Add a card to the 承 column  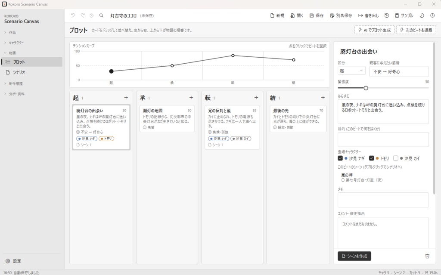click(191, 98)
